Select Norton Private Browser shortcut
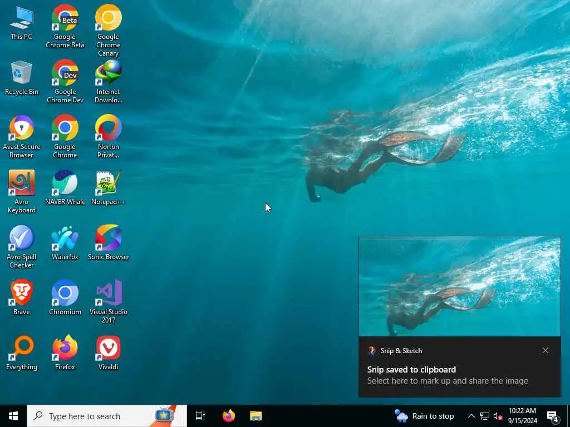Image resolution: width=570 pixels, height=427 pixels. coord(109,137)
